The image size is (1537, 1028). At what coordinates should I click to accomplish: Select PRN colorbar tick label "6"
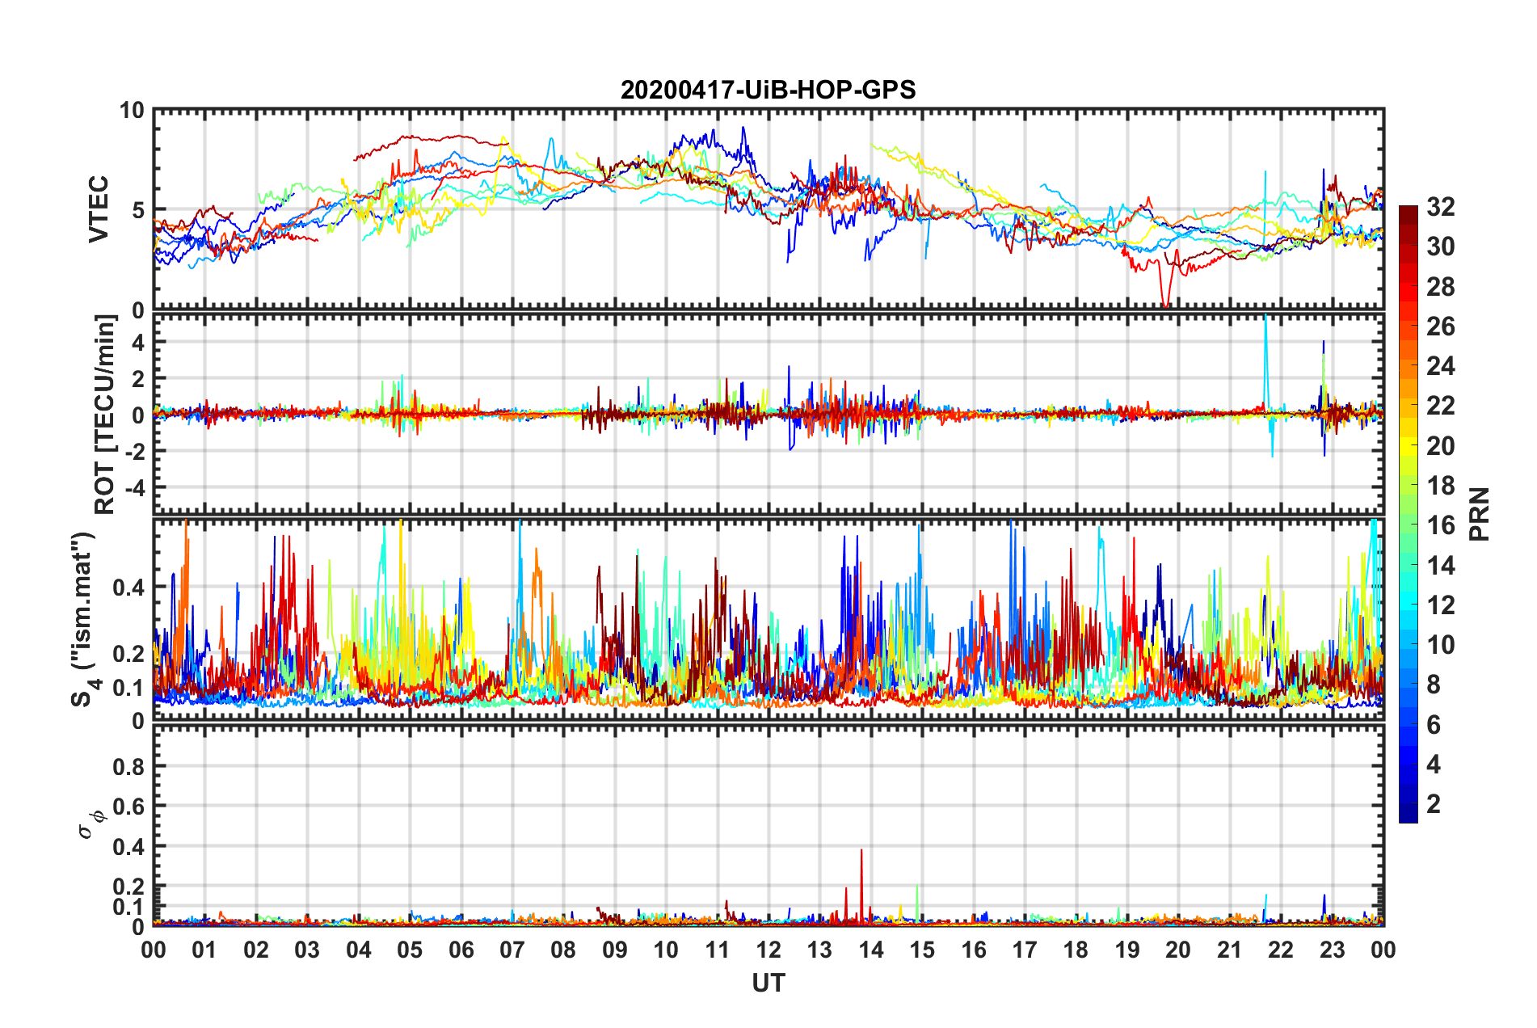coord(1434,725)
